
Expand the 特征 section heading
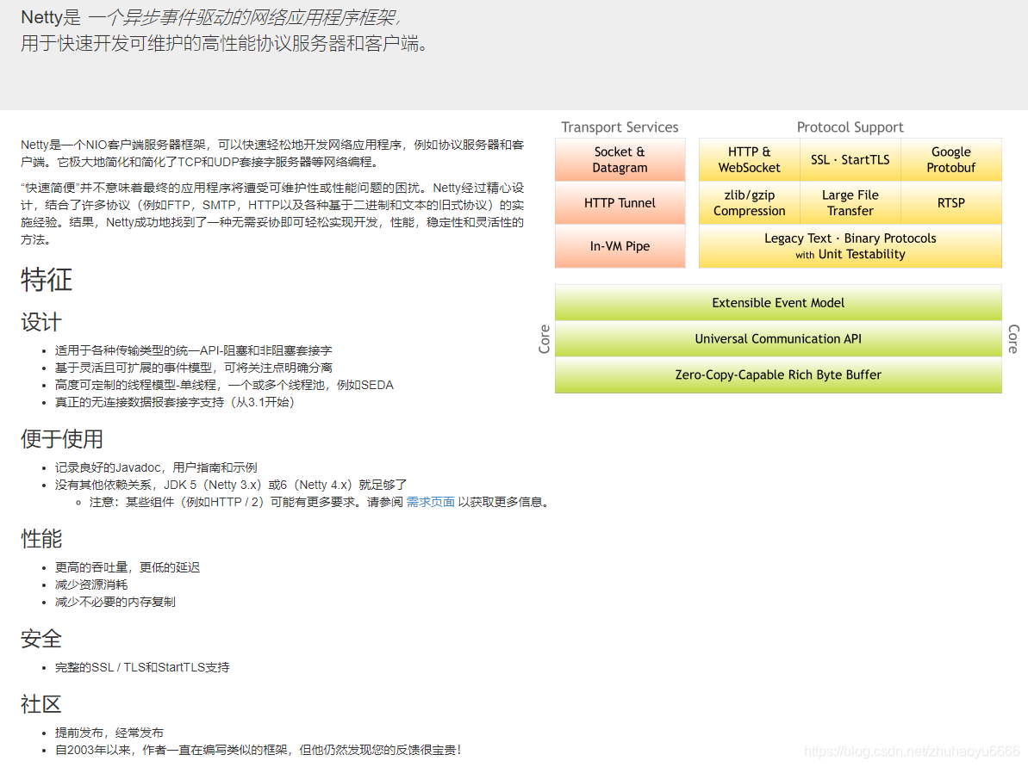(46, 280)
